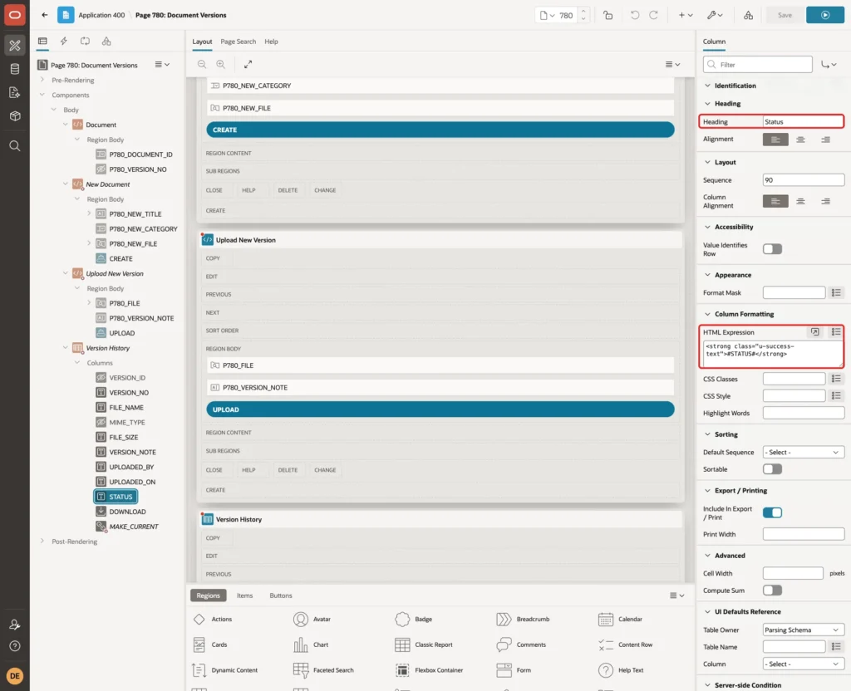The width and height of the screenshot is (851, 691).
Task: Click the zoom in magnifier in Layout
Action: pyautogui.click(x=221, y=64)
